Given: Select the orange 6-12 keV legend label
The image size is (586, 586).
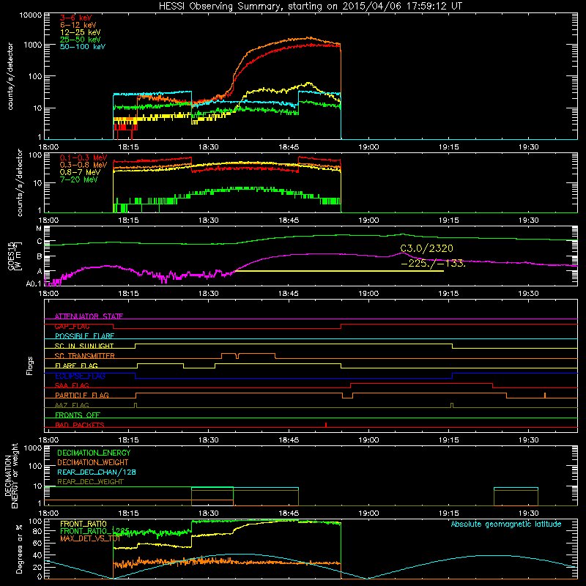Looking at the screenshot, I should 78,25.
